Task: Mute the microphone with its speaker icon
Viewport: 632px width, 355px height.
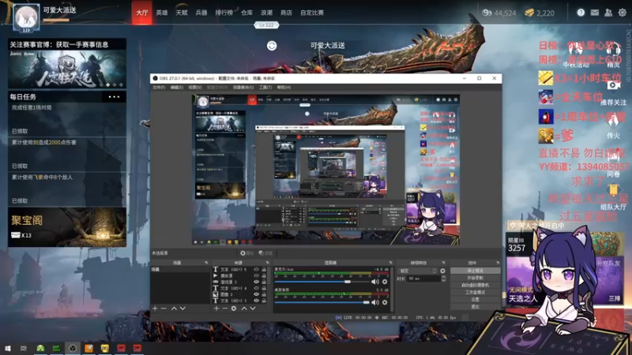Action: click(374, 282)
